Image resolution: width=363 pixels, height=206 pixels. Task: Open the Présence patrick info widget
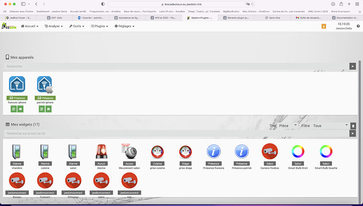click(x=241, y=151)
